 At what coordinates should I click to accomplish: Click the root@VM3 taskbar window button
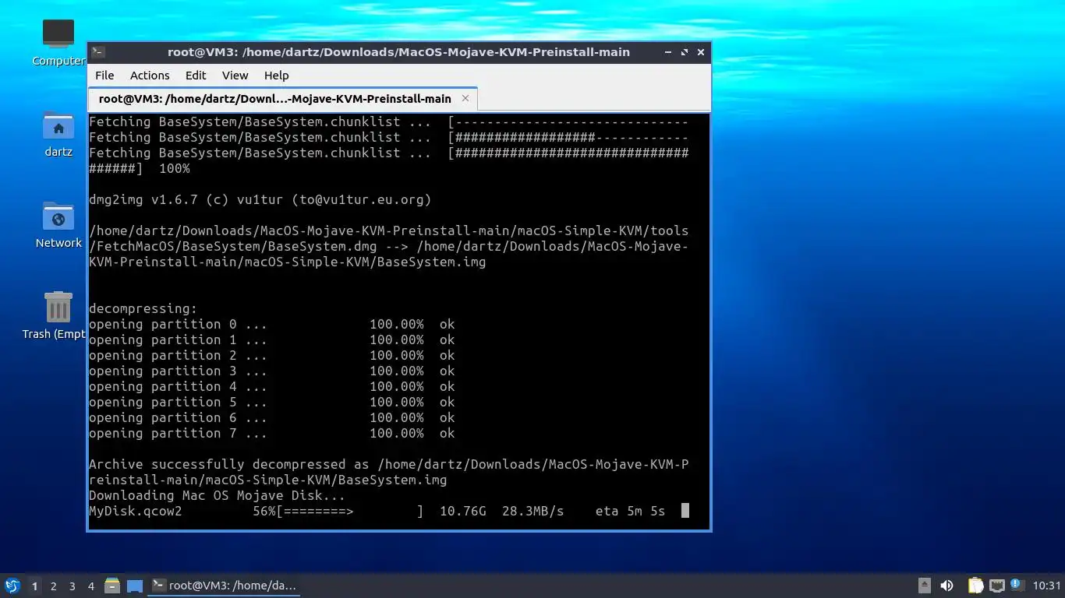click(225, 586)
